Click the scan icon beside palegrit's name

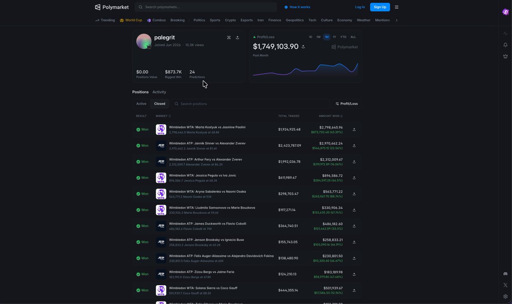coord(229,37)
